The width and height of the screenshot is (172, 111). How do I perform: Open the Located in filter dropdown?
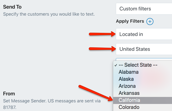tap(144, 34)
